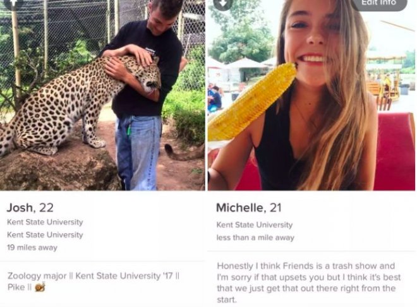Image resolution: width=417 pixels, height=307 pixels.
Task: Click the snail emoji in Josh's bio
Action: pos(40,287)
